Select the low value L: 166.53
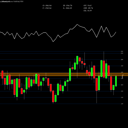Screen dimensions: 128x128 pos(67,8)
